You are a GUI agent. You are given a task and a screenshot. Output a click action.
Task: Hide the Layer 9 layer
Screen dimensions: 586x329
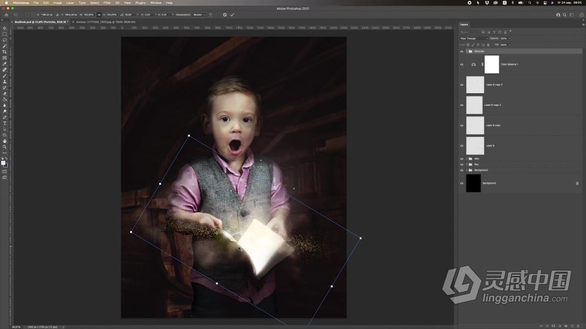click(461, 146)
